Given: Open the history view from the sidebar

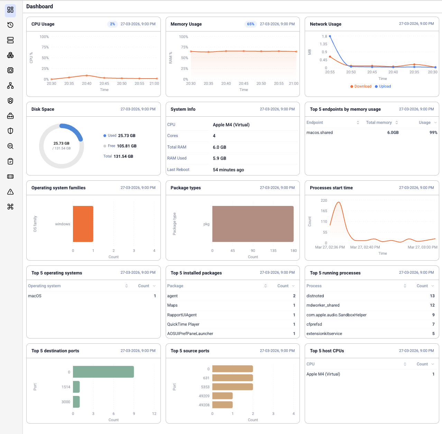Looking at the screenshot, I should 10,25.
